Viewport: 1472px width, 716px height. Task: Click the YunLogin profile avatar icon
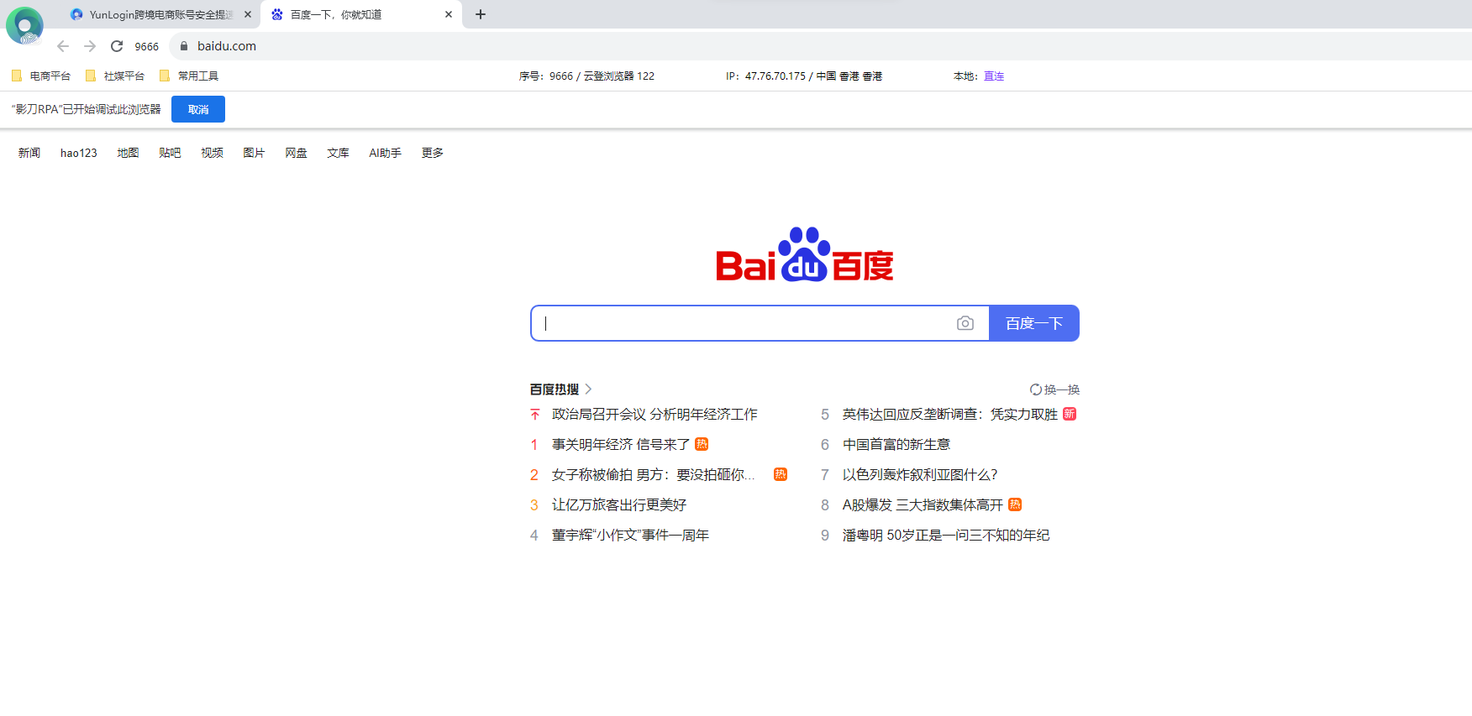(x=24, y=25)
